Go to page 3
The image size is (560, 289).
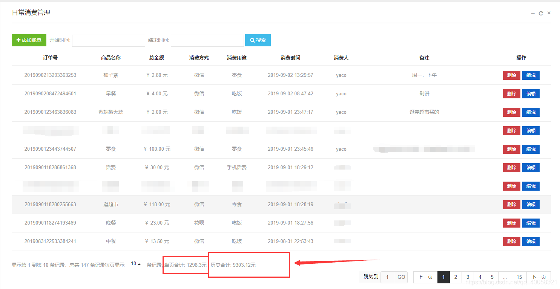tap(468, 277)
